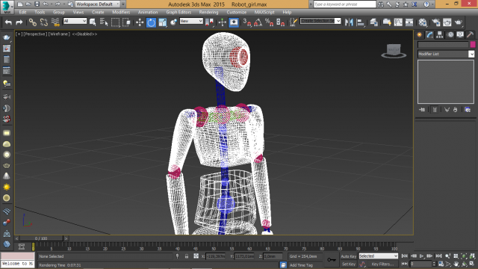Play the animation
478x269 pixels.
[x=421, y=256]
